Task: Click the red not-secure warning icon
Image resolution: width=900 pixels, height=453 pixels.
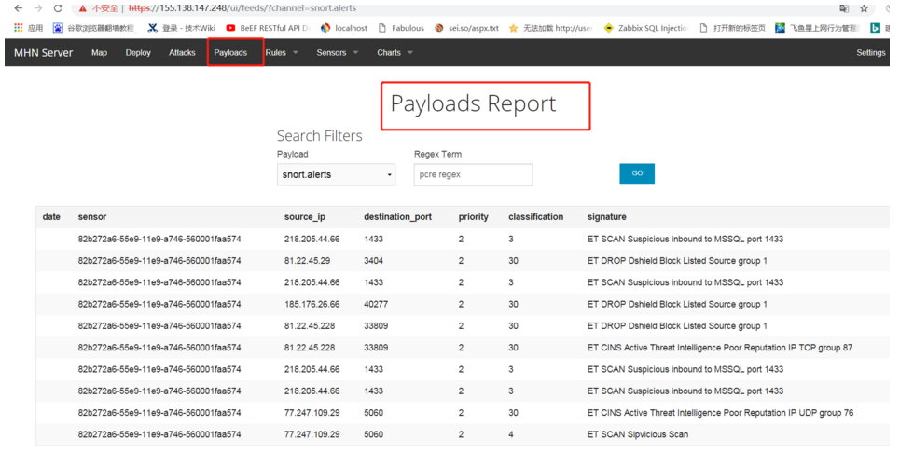Action: click(83, 8)
